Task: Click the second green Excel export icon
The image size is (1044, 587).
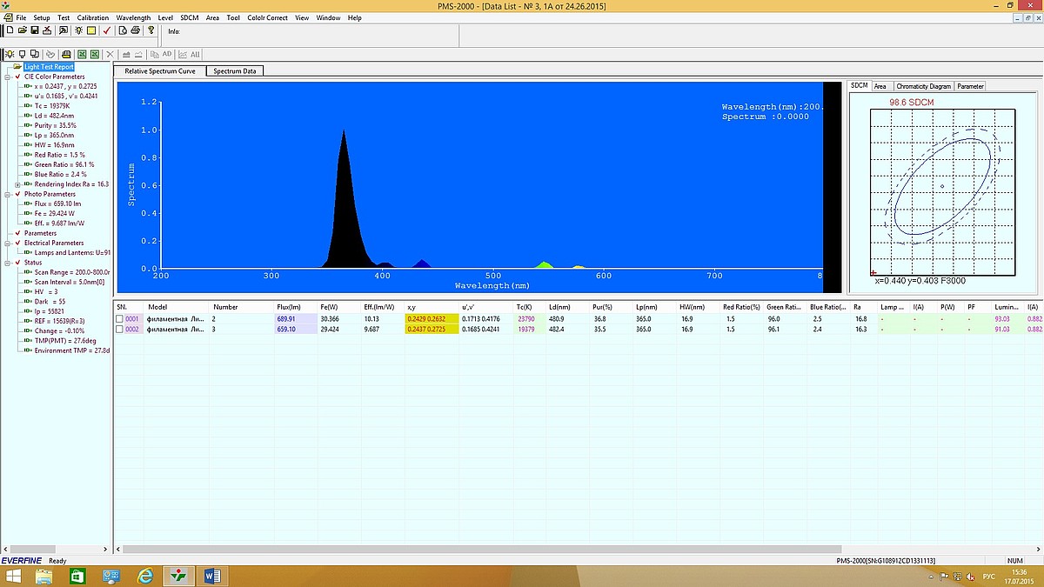Action: pyautogui.click(x=94, y=54)
